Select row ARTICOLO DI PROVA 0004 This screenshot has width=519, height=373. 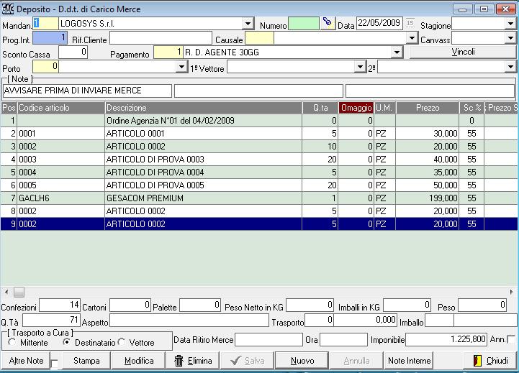click(259, 172)
